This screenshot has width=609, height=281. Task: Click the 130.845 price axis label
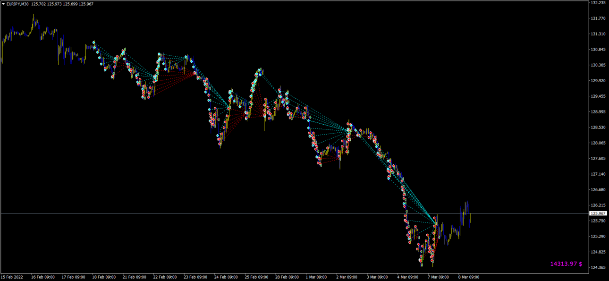[598, 50]
